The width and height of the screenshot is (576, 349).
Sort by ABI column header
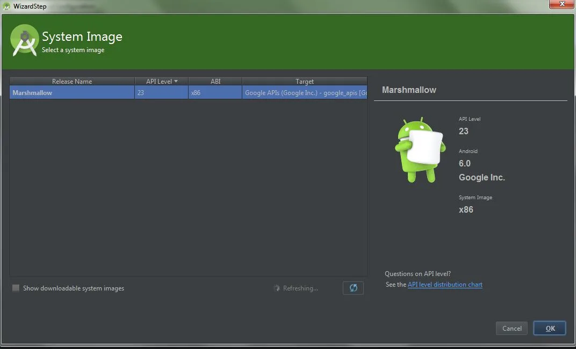(215, 81)
